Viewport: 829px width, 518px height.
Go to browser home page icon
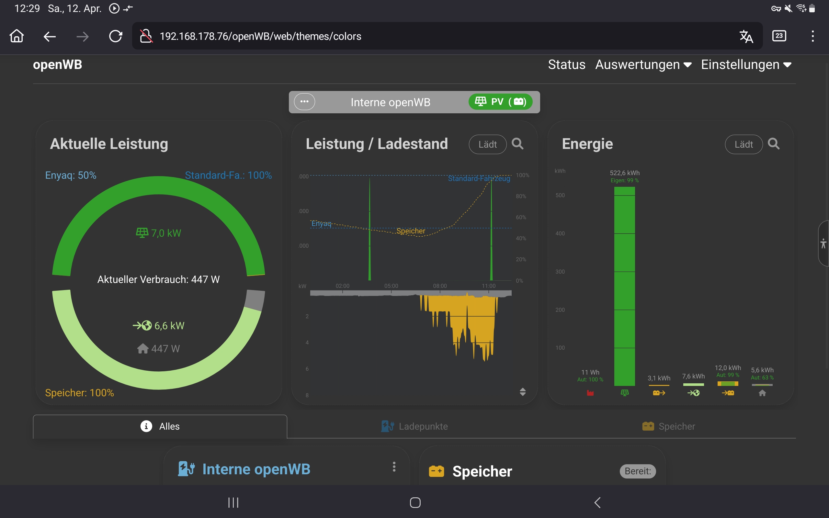(x=17, y=36)
